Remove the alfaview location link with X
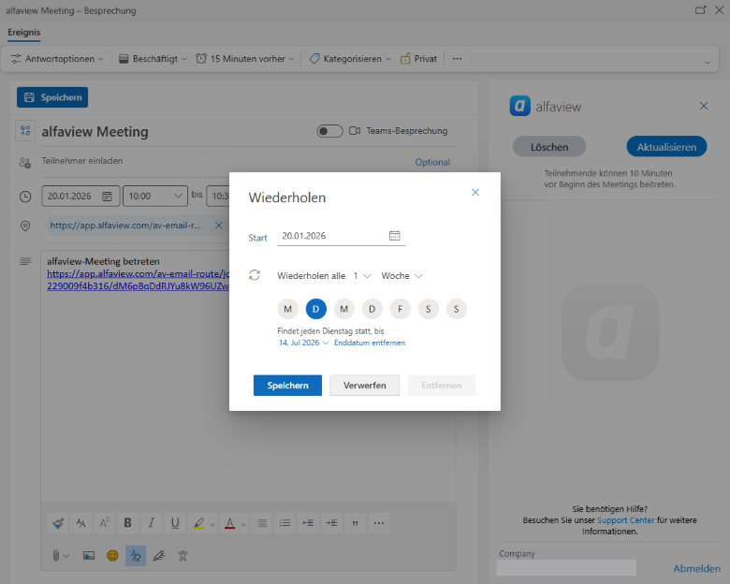This screenshot has height=584, width=730. [218, 226]
